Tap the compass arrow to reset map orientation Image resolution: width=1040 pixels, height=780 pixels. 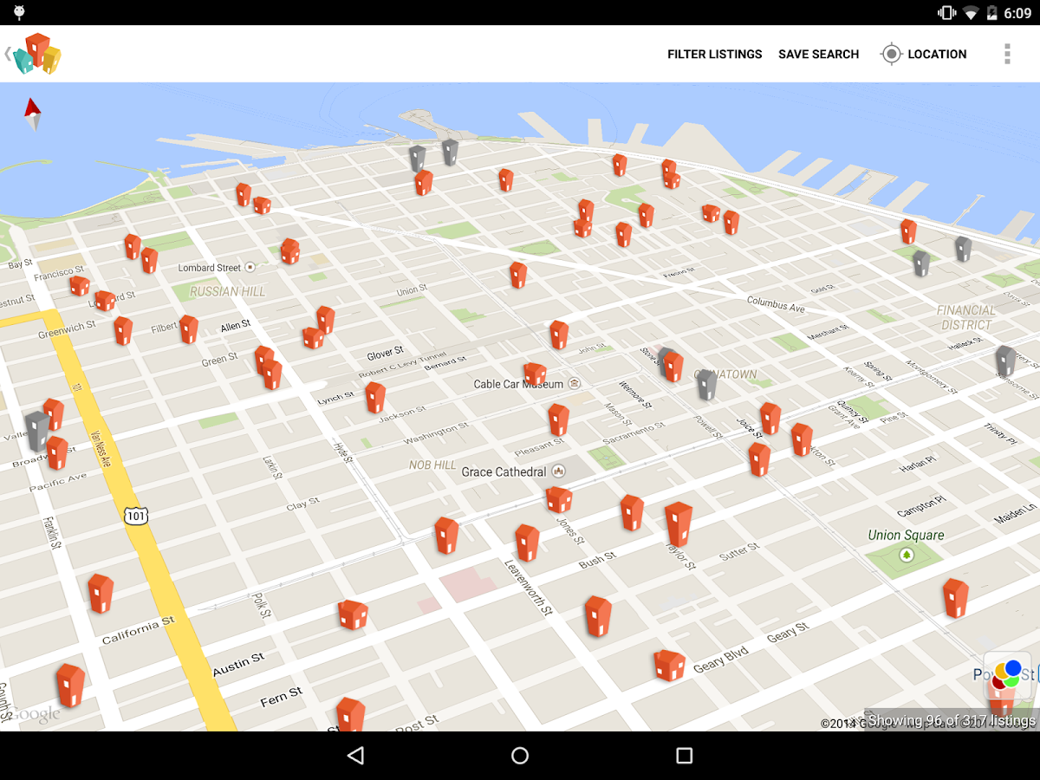pos(31,114)
